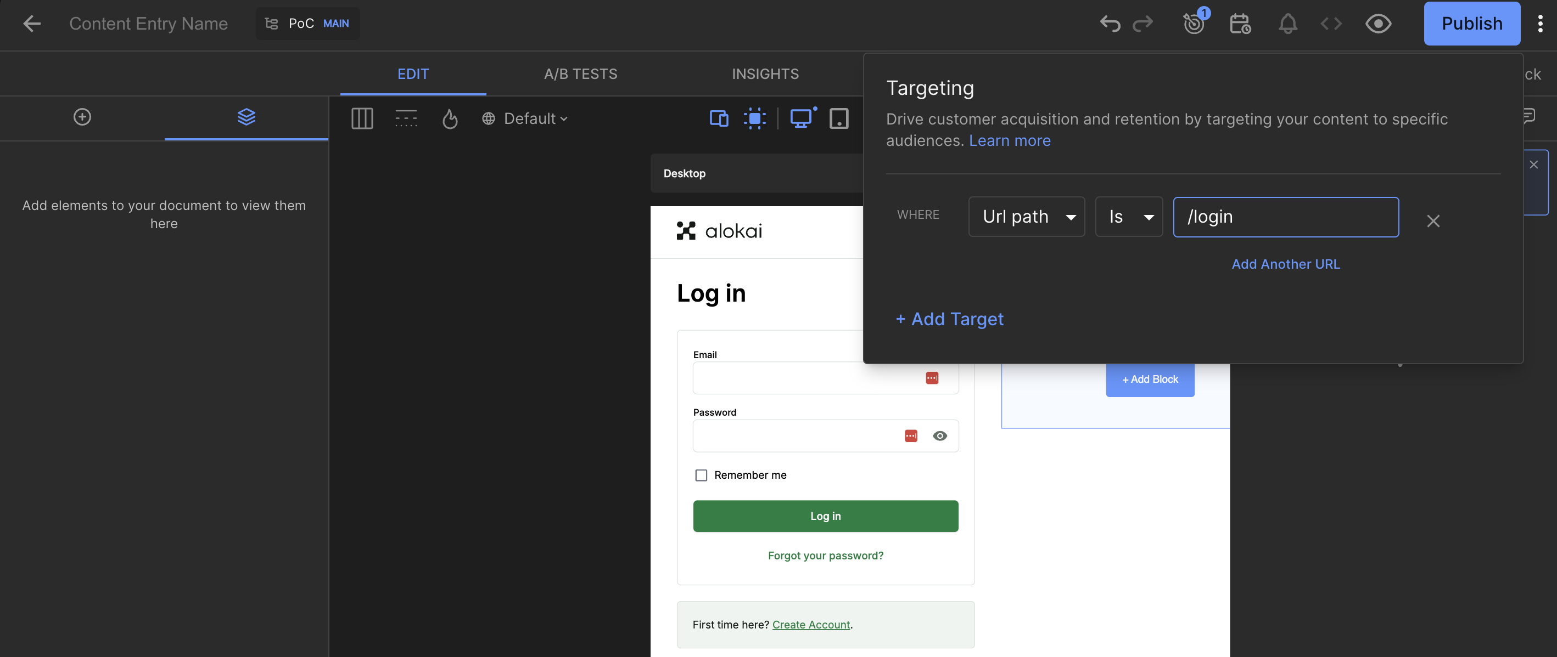Screen dimensions: 1557x657
Task: Click + Add Target
Action: tap(949, 319)
